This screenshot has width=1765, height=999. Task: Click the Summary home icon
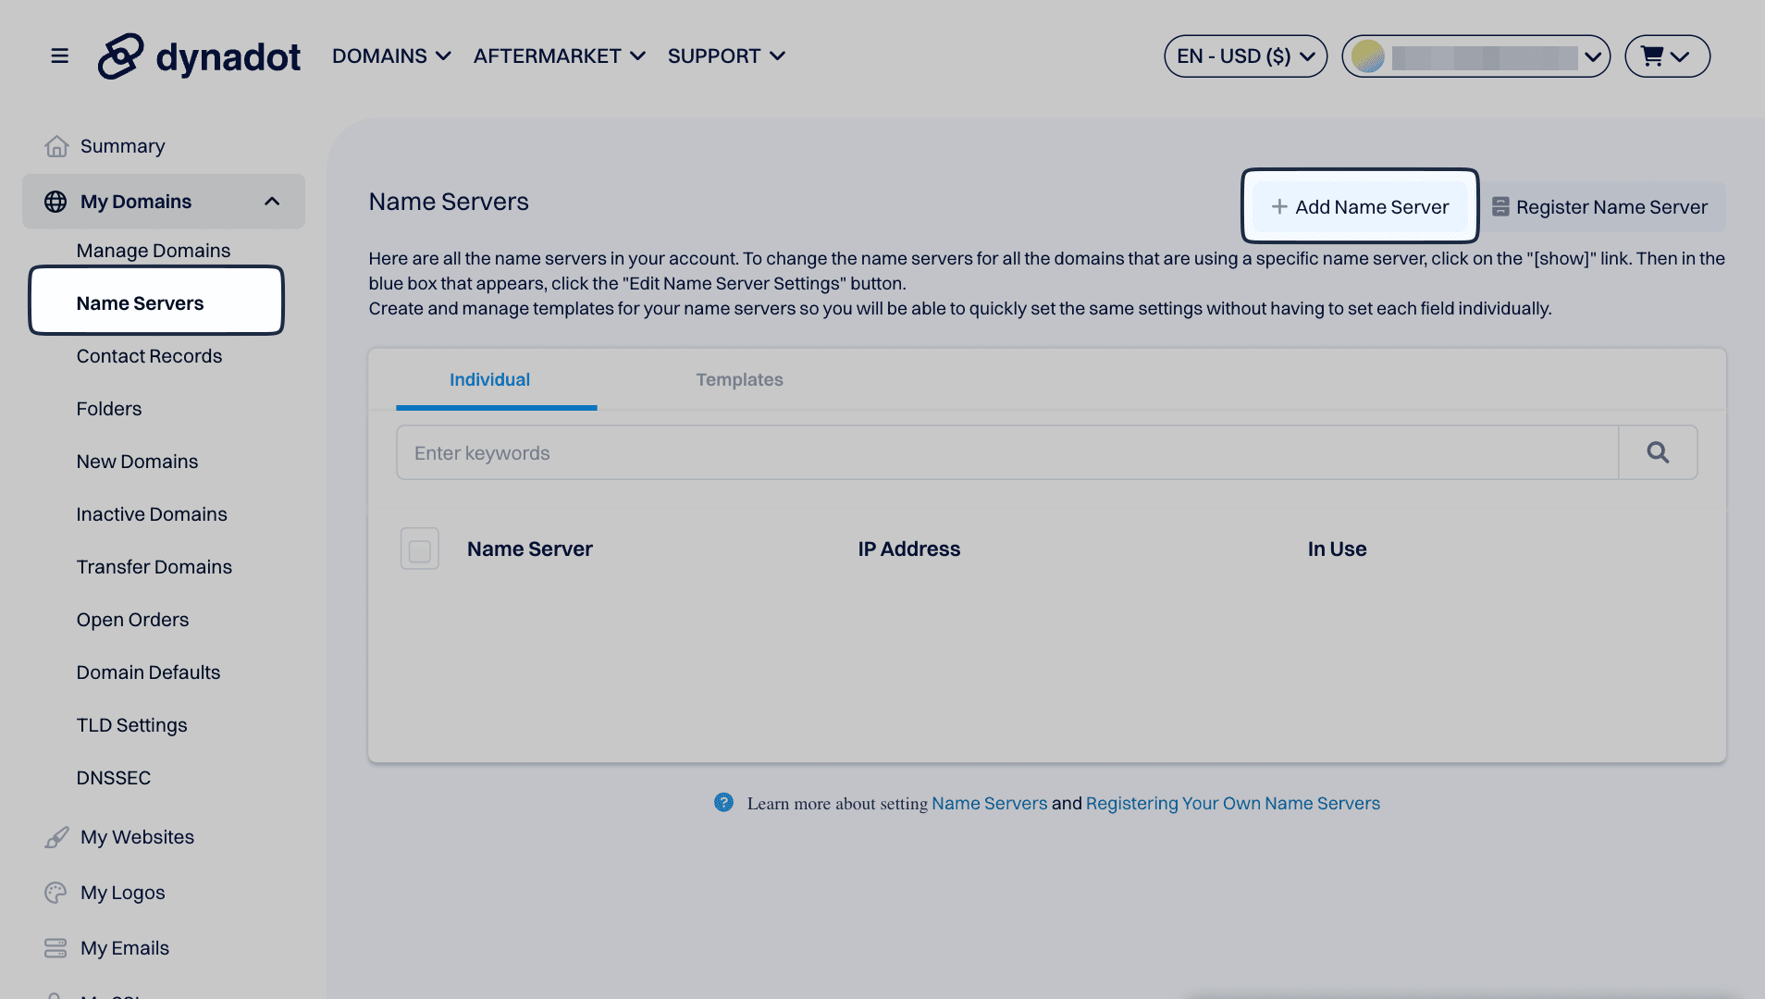click(56, 146)
